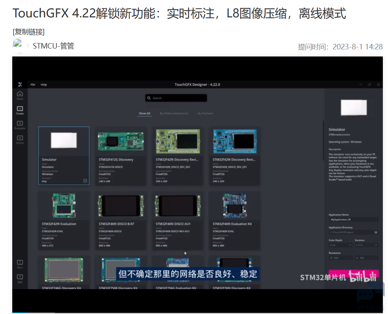This screenshot has width=388, height=314.
Task: Click the article title TouchGFX 4.22解锁新功能
Action: (179, 13)
